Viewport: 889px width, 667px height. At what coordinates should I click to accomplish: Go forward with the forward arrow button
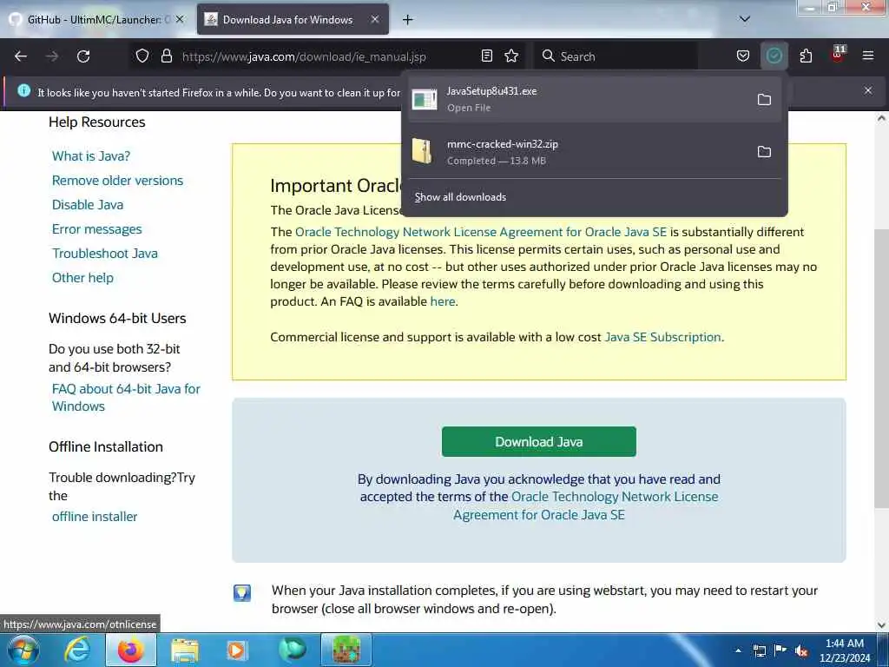coord(52,56)
